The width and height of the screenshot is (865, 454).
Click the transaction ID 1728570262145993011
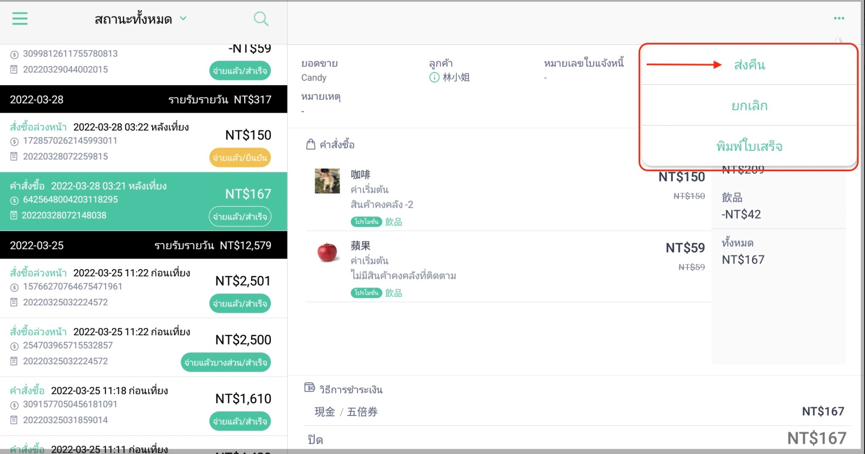click(x=70, y=140)
